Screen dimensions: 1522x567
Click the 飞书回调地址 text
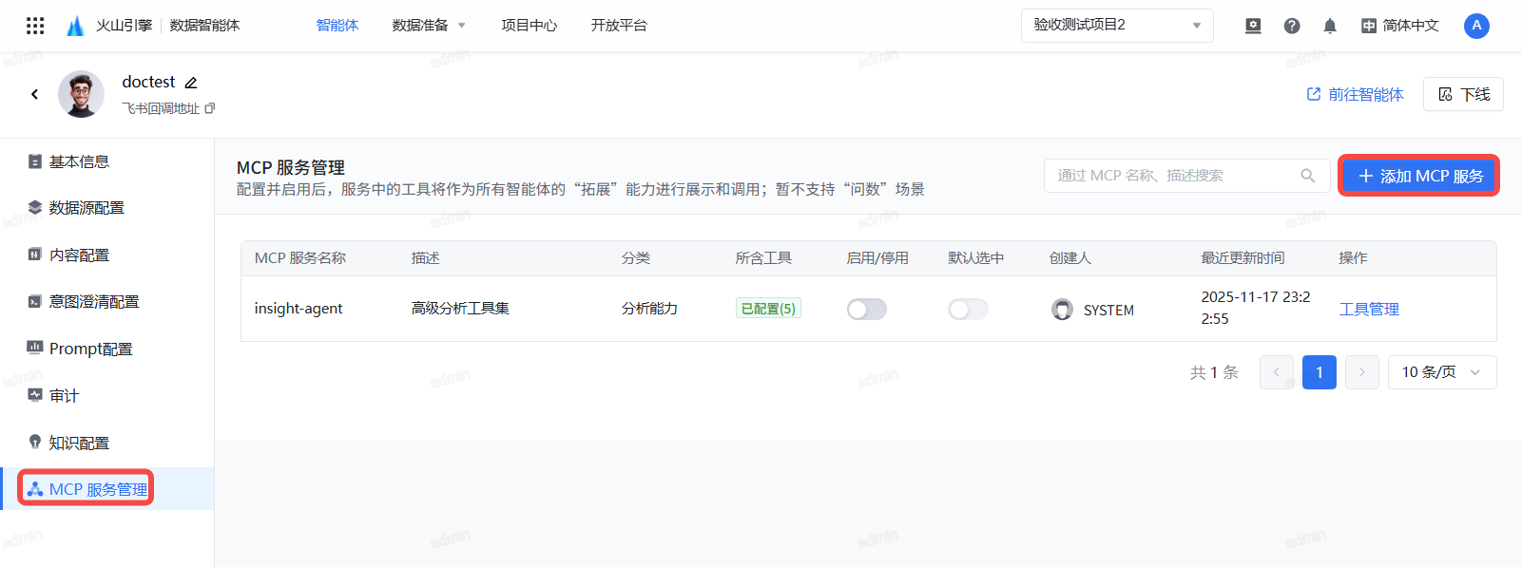pos(161,108)
